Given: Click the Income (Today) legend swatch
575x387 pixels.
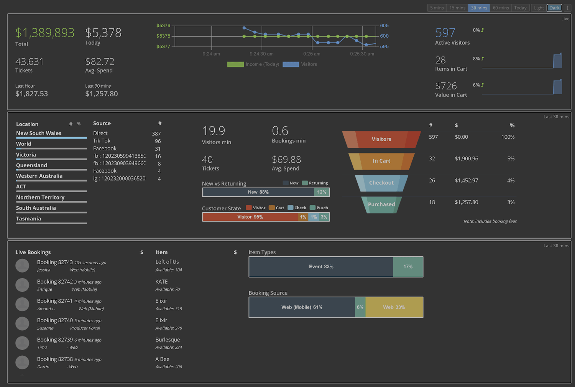Looking at the screenshot, I should tap(235, 64).
